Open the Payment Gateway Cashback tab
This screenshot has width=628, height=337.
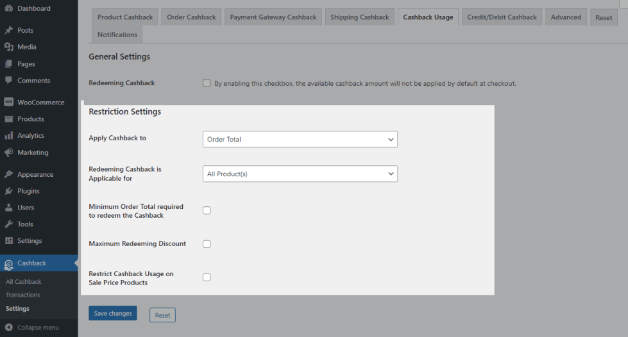(x=273, y=17)
